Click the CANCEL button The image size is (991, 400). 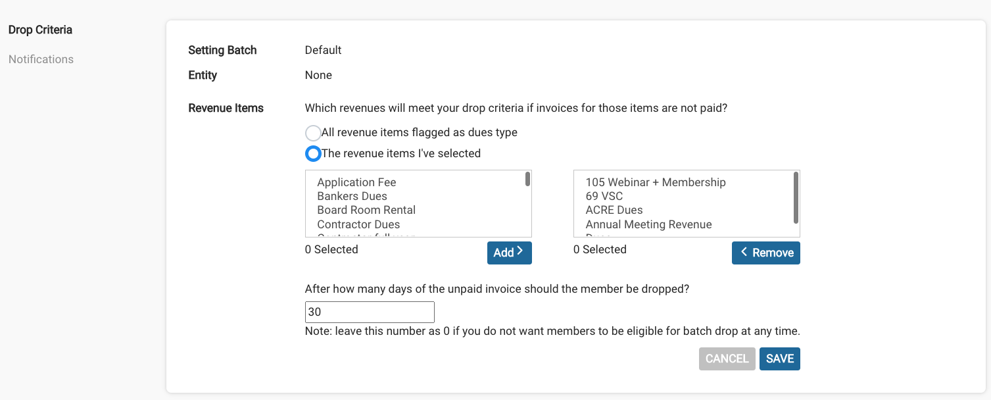tap(727, 359)
